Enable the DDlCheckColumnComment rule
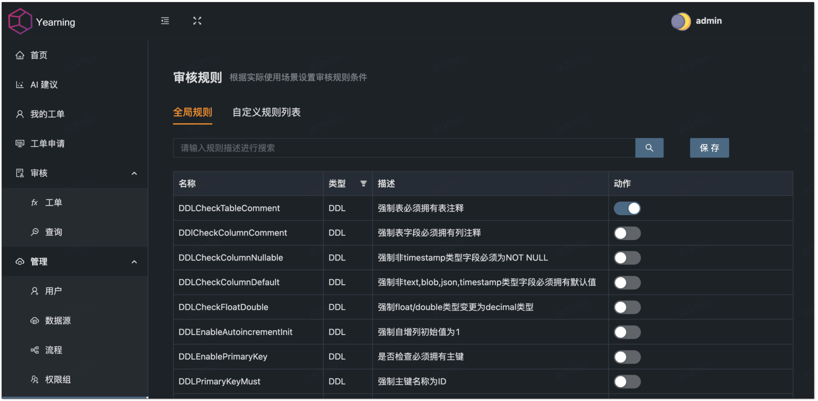The image size is (818, 401). [627, 233]
